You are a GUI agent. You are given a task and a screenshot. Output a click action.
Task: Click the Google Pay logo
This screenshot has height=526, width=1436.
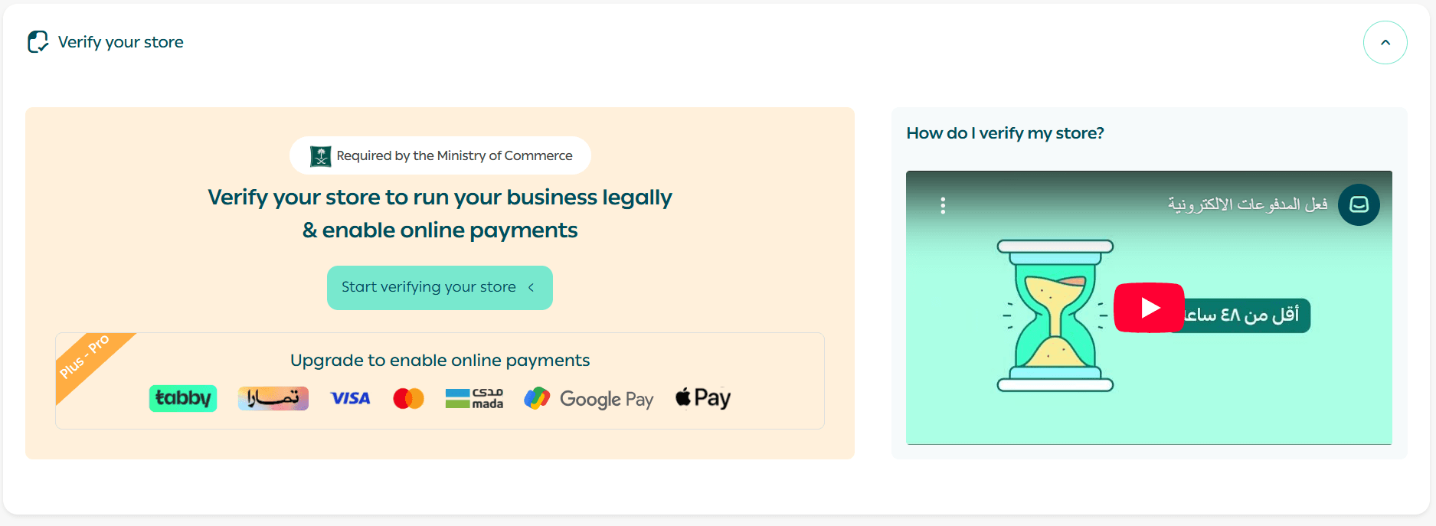click(x=588, y=399)
